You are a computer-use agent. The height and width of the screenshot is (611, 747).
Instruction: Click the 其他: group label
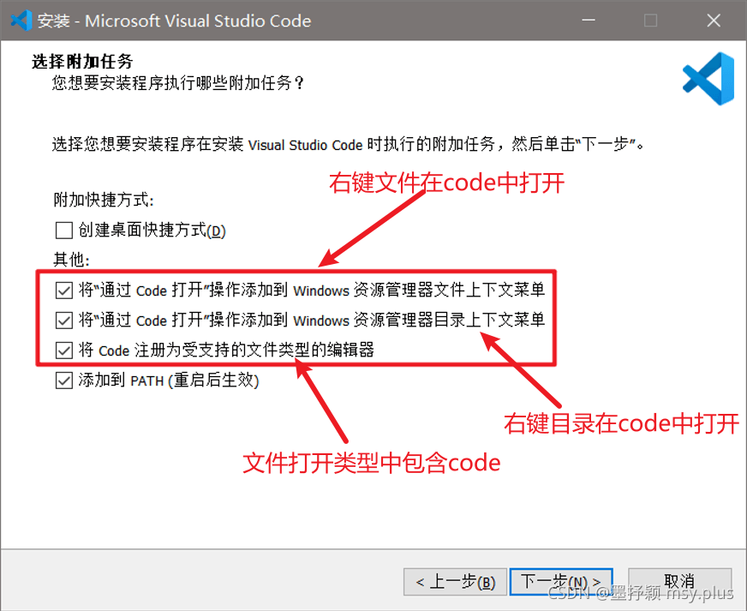[x=71, y=260]
